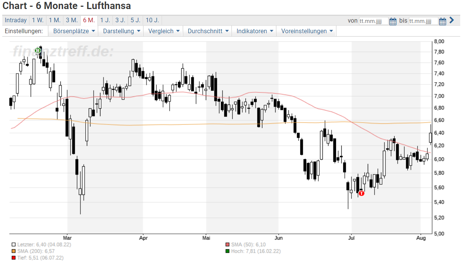Screen dimensions: 464x267
Task: Click the green Hoch legend swatch
Action: [227, 251]
